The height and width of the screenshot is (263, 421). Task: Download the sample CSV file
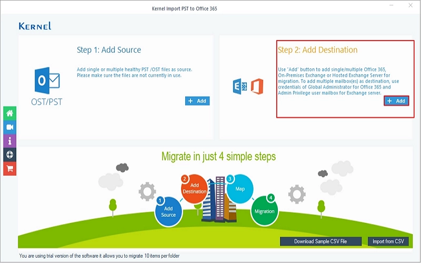[x=320, y=241]
